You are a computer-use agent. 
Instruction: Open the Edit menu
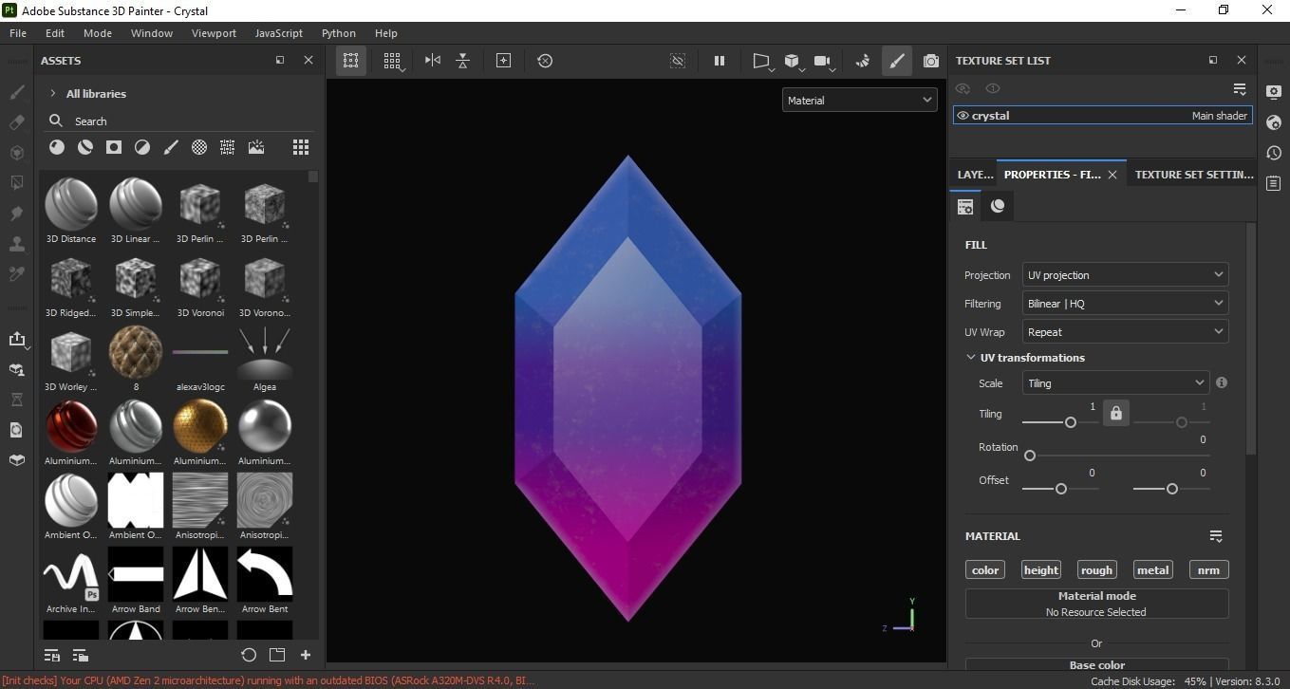55,33
